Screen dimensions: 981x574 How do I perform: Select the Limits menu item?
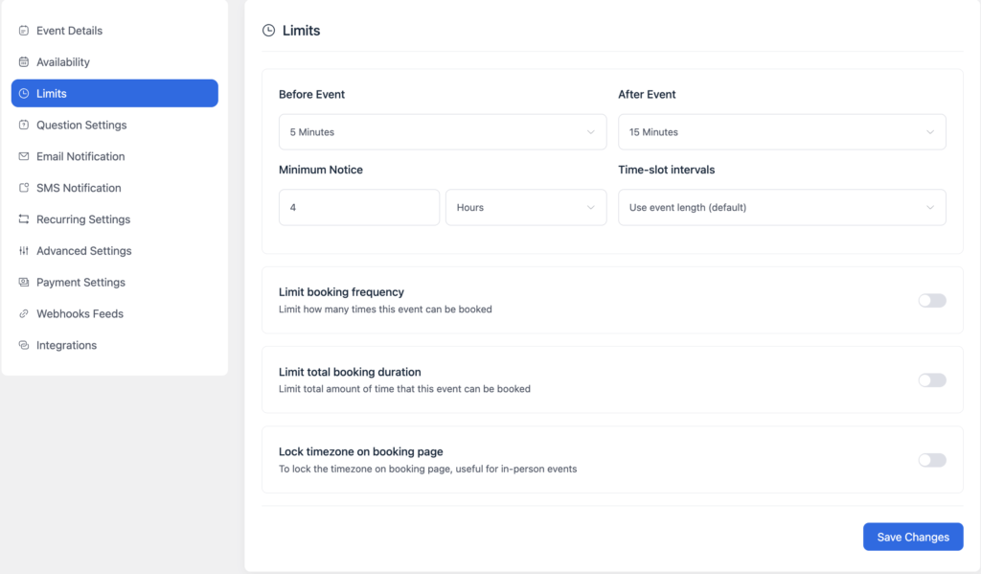pyautogui.click(x=115, y=93)
